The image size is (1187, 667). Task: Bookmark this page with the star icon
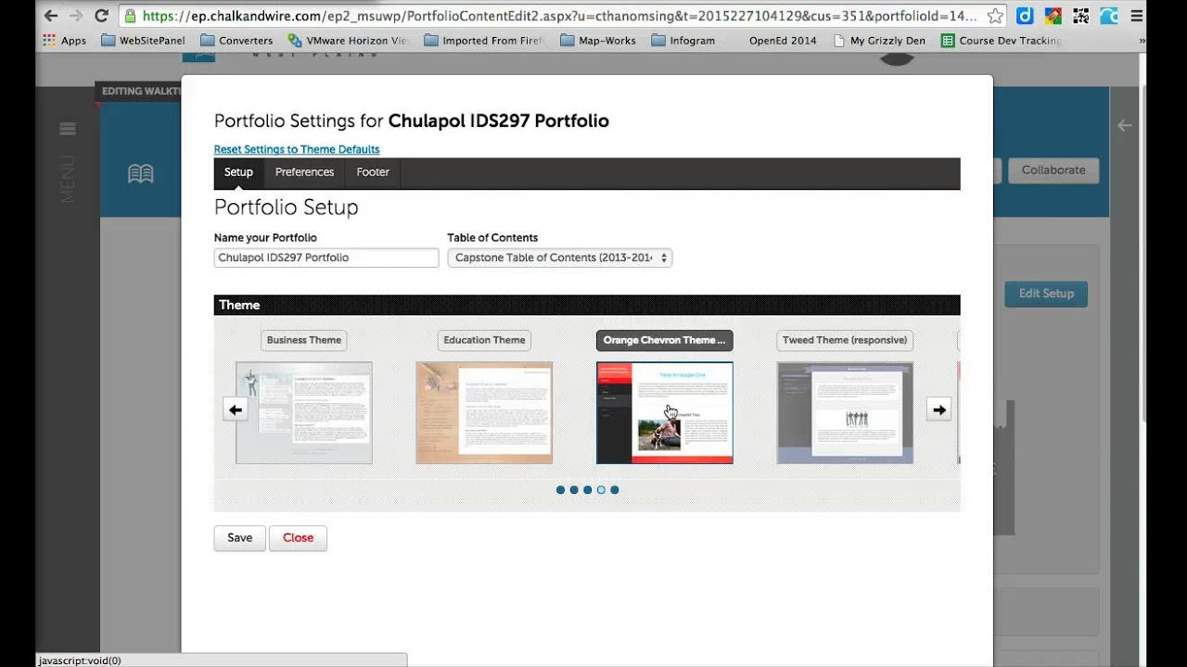(x=995, y=16)
